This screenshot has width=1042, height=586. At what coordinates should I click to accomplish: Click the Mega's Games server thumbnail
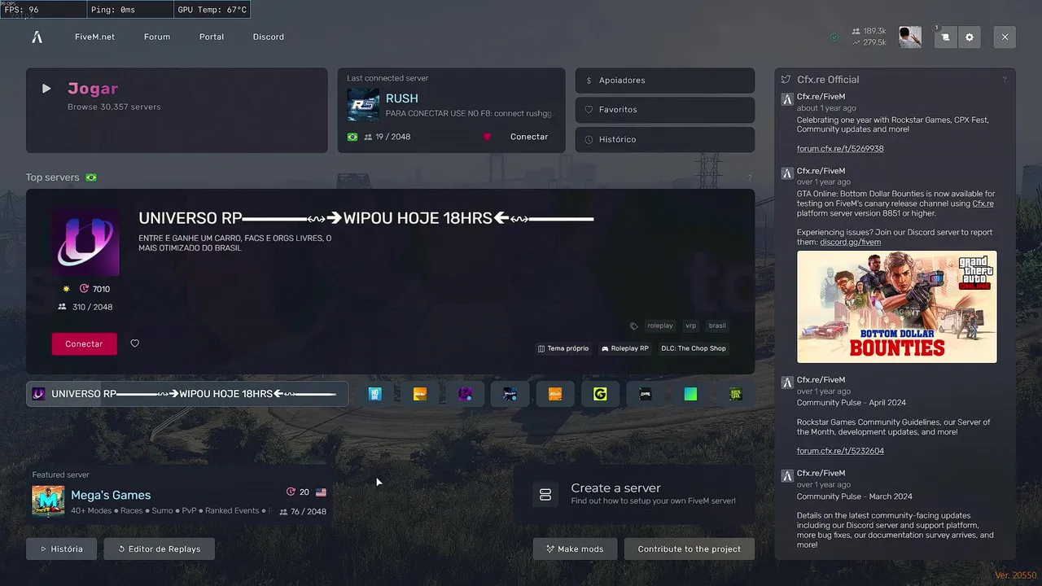(x=48, y=501)
